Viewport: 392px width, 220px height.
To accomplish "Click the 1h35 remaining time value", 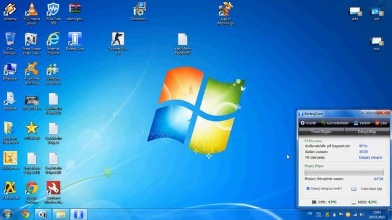I will (363, 152).
